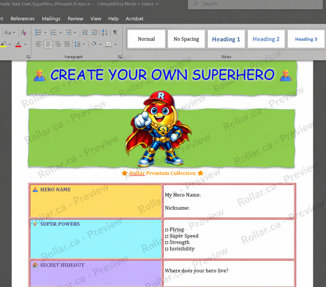Click the Borders icon
The height and width of the screenshot is (287, 326).
(109, 44)
